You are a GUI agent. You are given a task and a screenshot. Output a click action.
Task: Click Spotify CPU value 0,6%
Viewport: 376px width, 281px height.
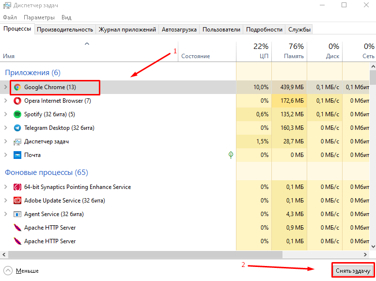[262, 114]
